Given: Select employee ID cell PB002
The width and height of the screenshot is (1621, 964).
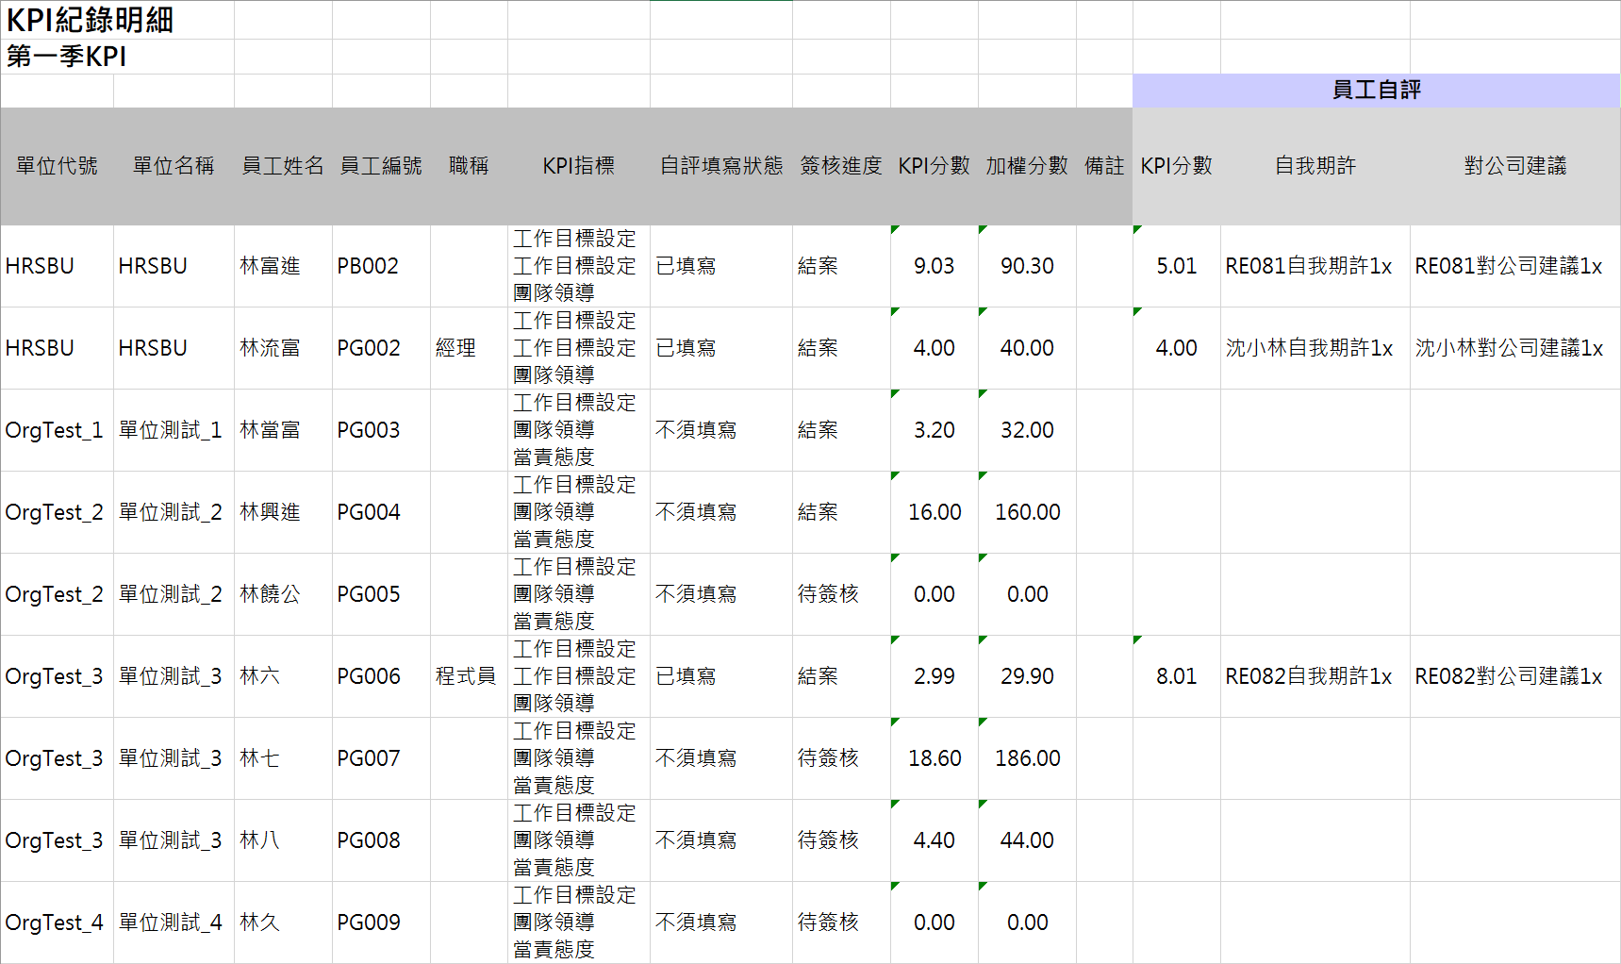Looking at the screenshot, I should coord(368,266).
